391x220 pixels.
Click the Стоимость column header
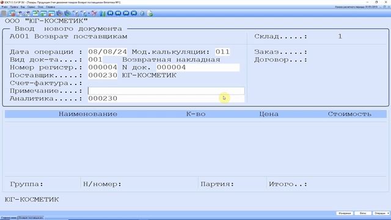click(x=349, y=114)
